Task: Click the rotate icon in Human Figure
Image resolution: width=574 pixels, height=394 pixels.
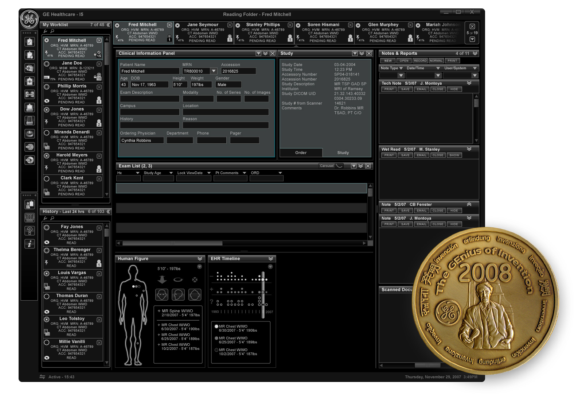Action: (178, 280)
